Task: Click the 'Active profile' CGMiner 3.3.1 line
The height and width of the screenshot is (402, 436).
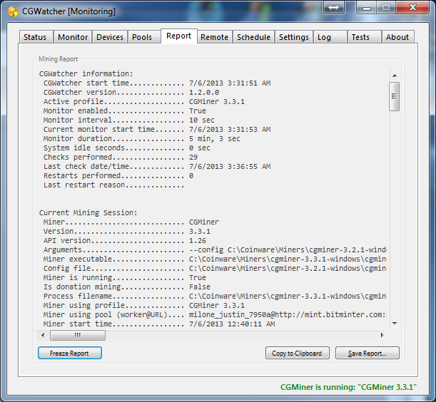Action: (144, 102)
